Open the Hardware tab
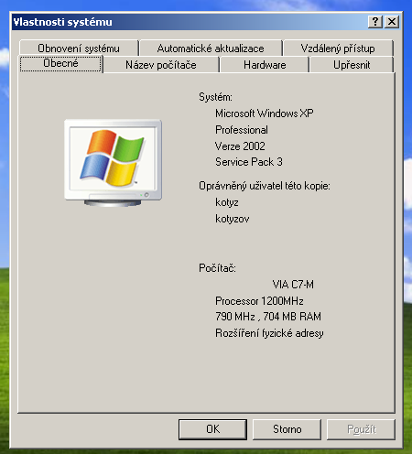Viewport: 412px width, 454px height. tap(265, 65)
